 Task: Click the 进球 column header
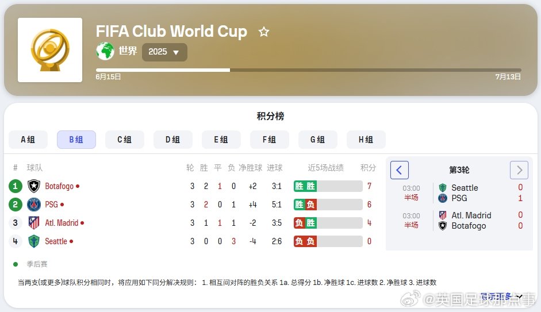[x=275, y=168]
